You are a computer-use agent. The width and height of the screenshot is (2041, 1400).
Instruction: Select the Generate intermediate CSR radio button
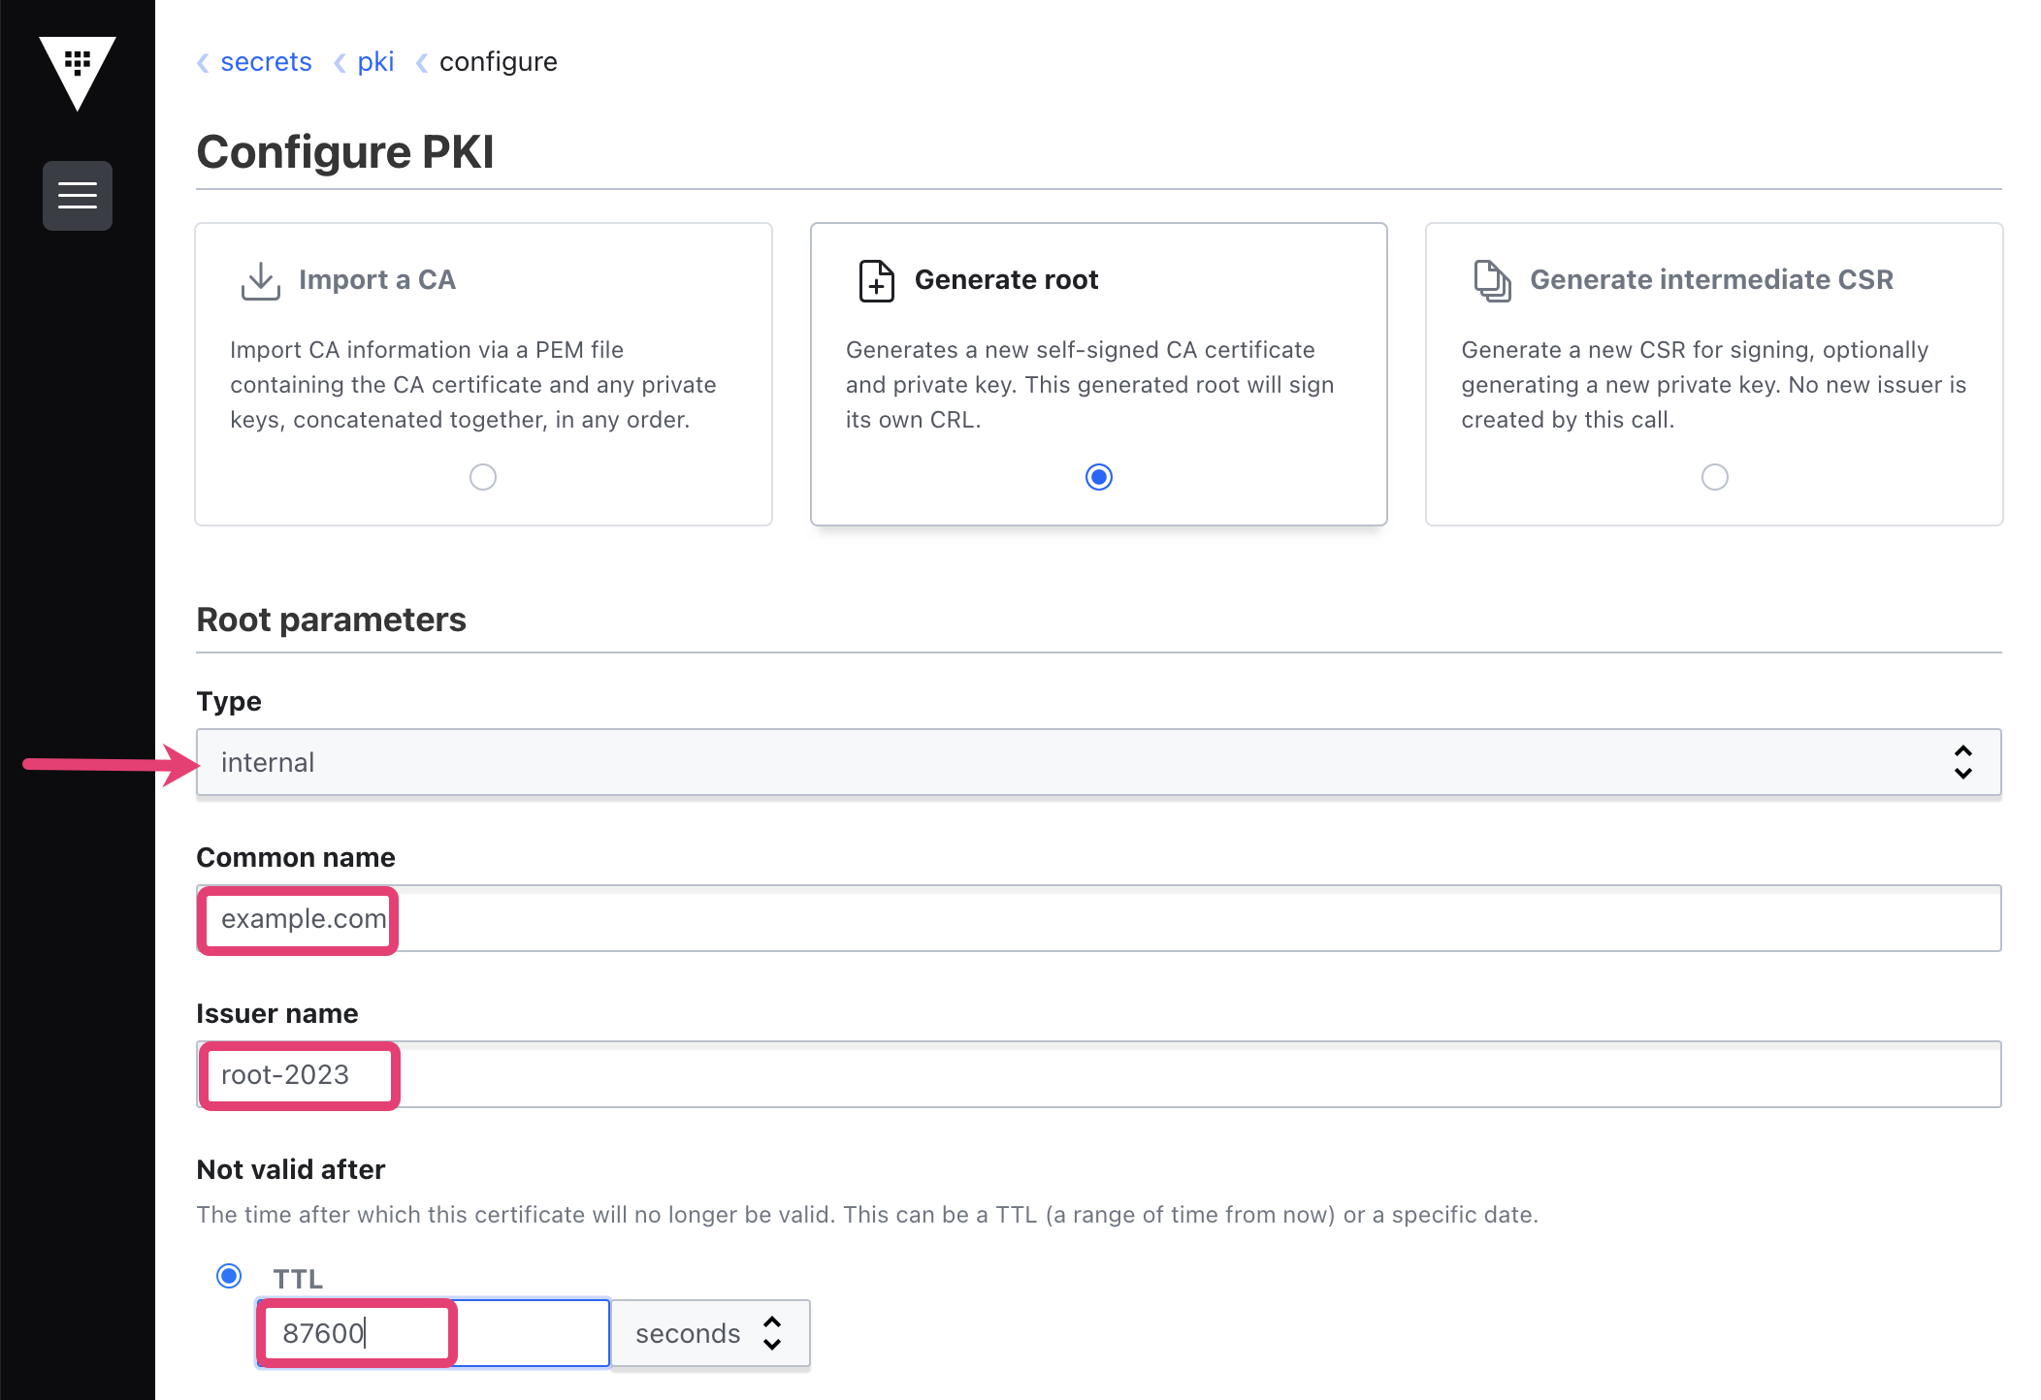(1715, 477)
